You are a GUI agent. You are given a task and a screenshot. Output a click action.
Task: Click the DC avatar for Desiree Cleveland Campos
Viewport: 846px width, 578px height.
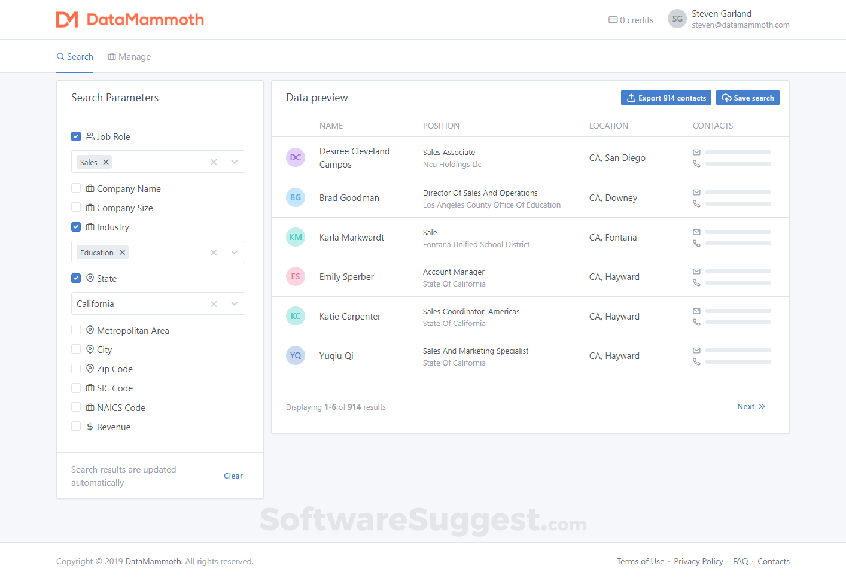pyautogui.click(x=296, y=157)
